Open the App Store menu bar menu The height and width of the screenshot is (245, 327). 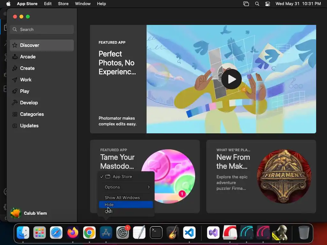pos(27,4)
